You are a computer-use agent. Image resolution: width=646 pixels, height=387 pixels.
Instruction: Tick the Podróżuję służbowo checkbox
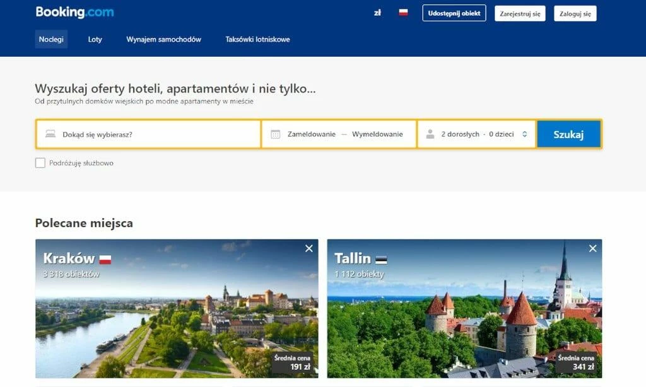click(x=40, y=163)
